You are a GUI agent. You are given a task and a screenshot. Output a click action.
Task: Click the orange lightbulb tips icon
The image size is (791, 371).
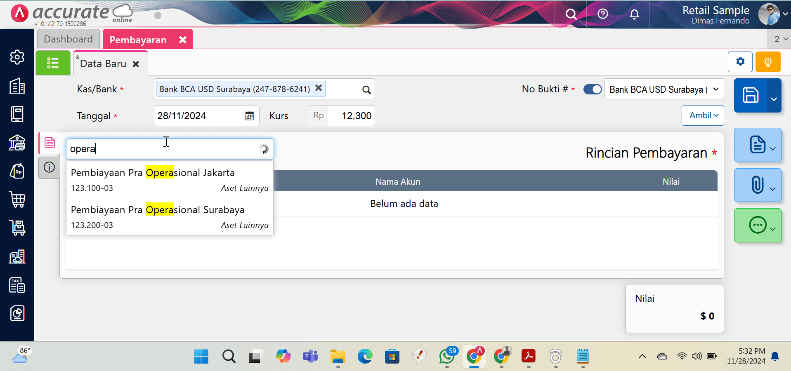(x=767, y=62)
